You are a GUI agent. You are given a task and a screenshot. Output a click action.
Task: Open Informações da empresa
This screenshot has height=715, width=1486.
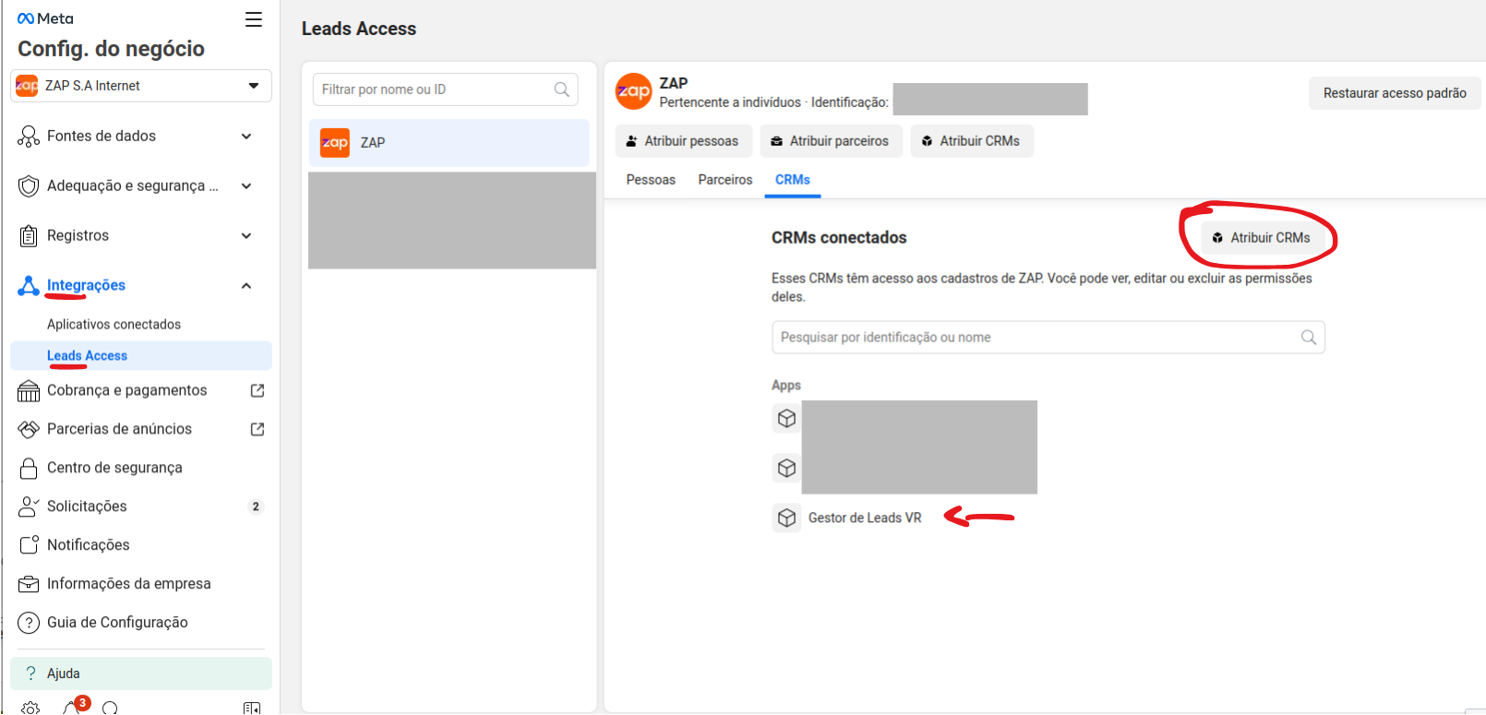[129, 585]
